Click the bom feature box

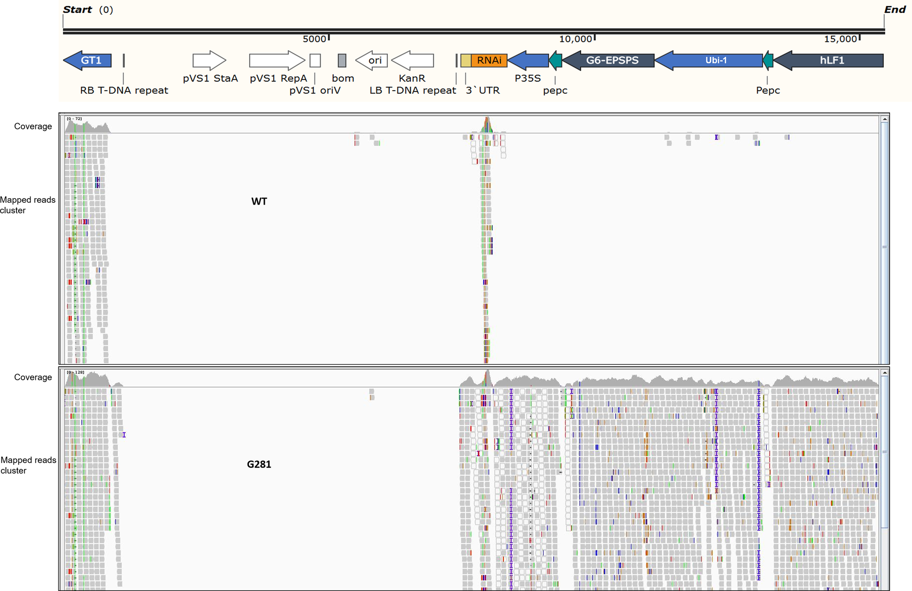coord(341,60)
